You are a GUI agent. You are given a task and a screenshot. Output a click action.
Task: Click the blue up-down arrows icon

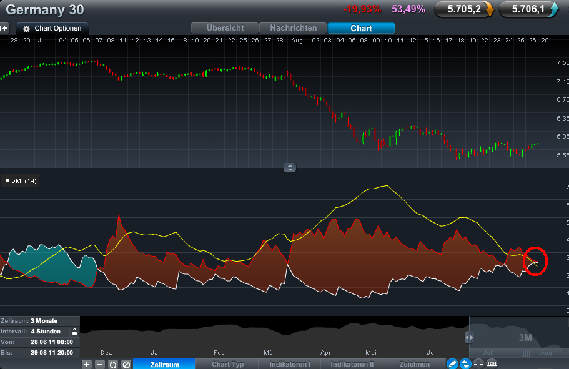pos(465,363)
